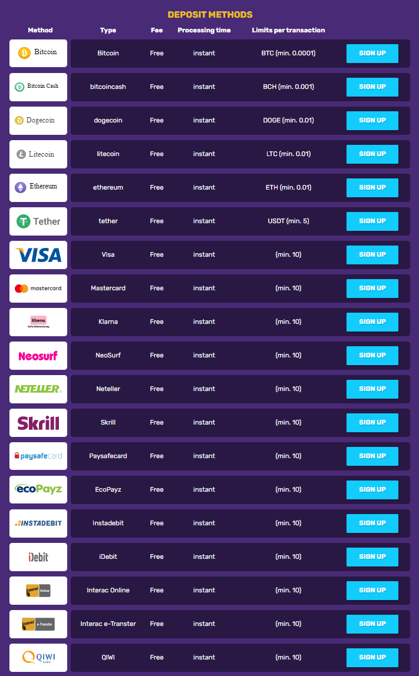This screenshot has width=419, height=676.
Task: Click the paysafecard logo card
Action: pos(38,456)
